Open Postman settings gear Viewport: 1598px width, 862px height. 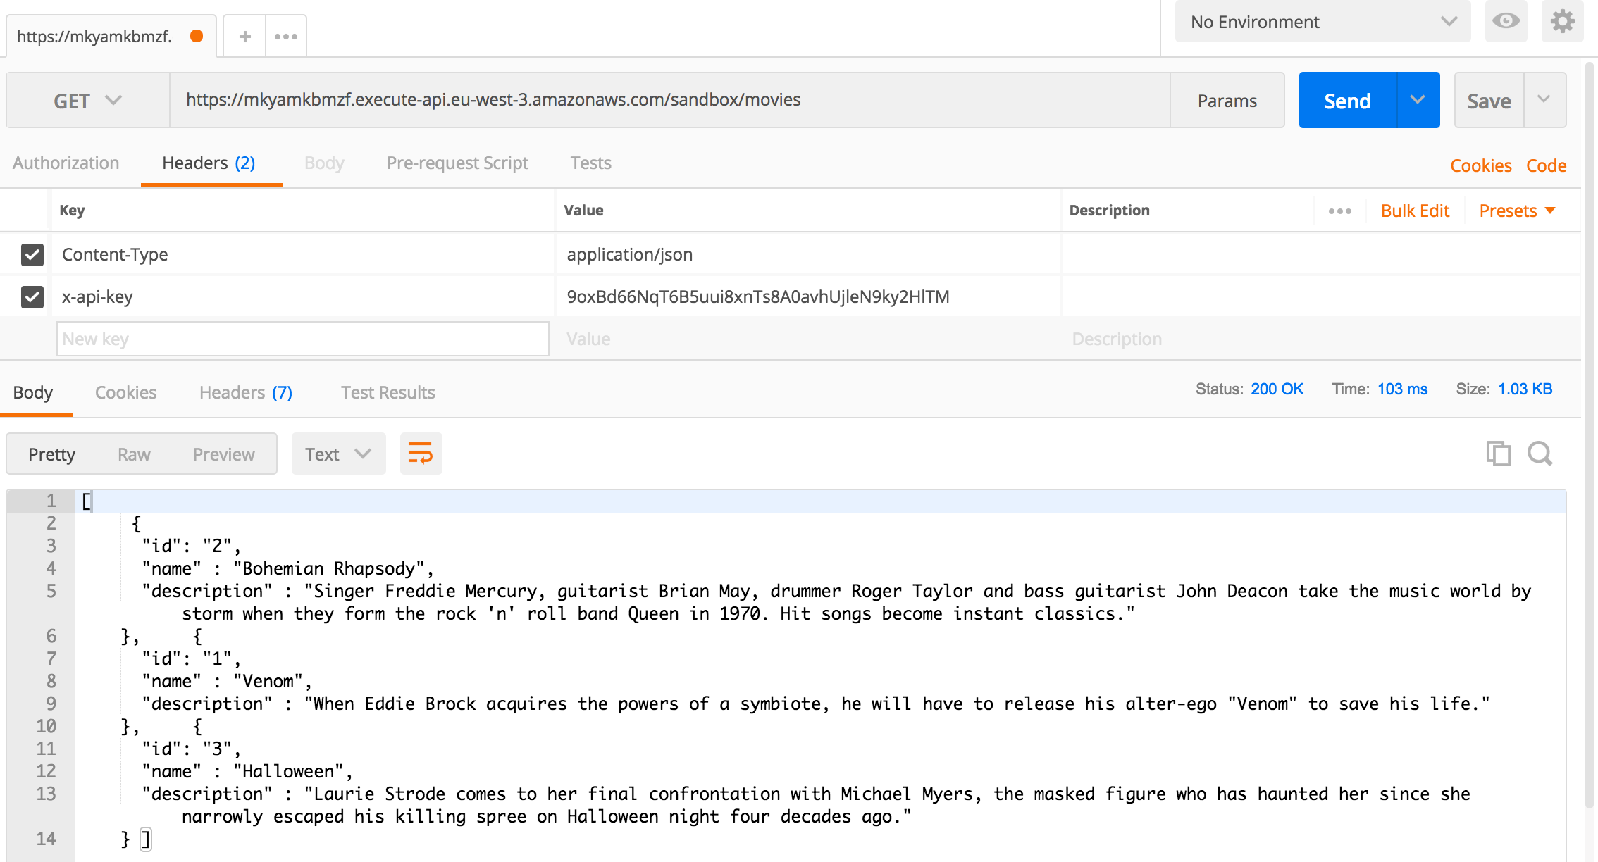(x=1562, y=22)
